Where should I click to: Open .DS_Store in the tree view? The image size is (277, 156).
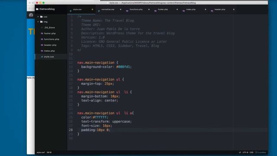49,28
